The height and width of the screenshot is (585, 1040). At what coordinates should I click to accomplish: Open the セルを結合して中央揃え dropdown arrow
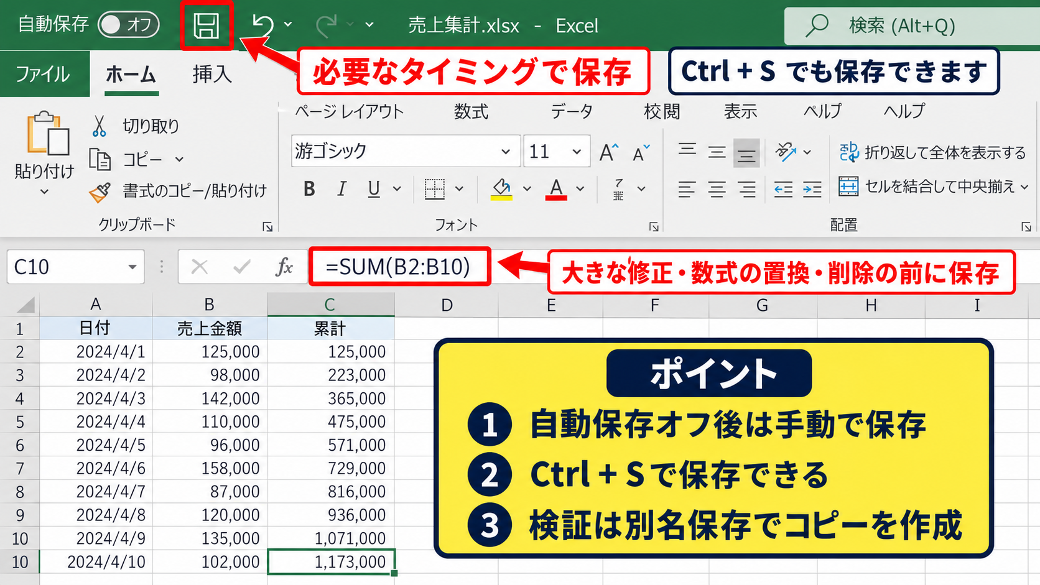(1024, 187)
